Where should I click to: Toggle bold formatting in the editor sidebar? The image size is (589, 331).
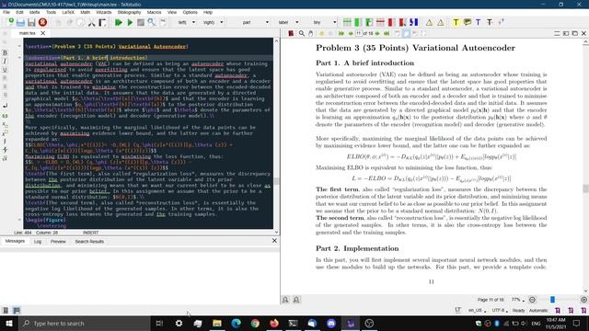(5, 52)
